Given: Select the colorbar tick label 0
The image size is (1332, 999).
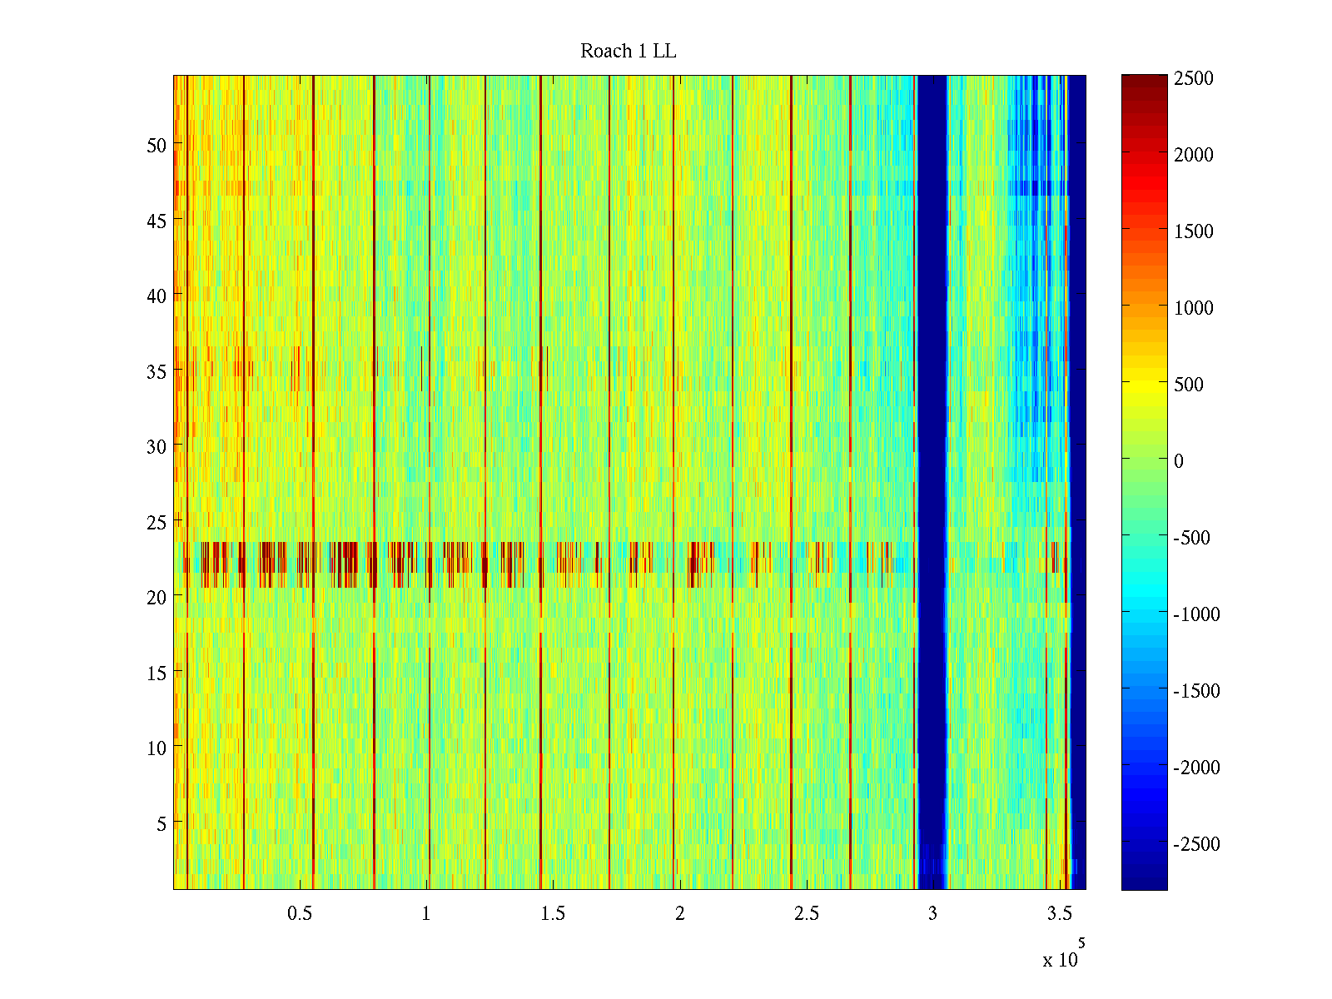Looking at the screenshot, I should pos(1178,461).
